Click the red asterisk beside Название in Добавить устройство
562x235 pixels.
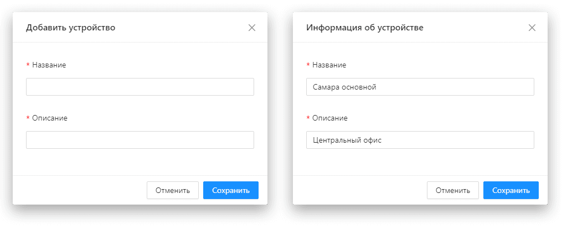pos(28,65)
